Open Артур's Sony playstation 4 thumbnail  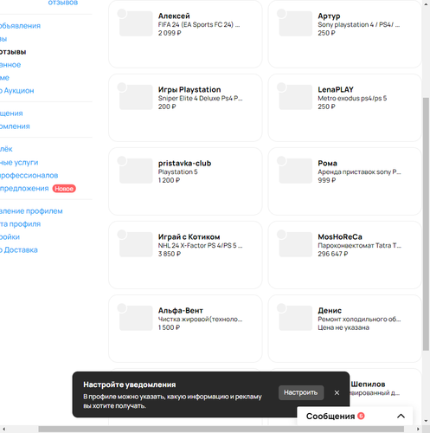click(x=296, y=23)
